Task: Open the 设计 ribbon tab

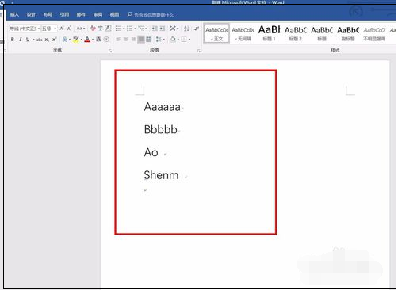Action: (31, 14)
